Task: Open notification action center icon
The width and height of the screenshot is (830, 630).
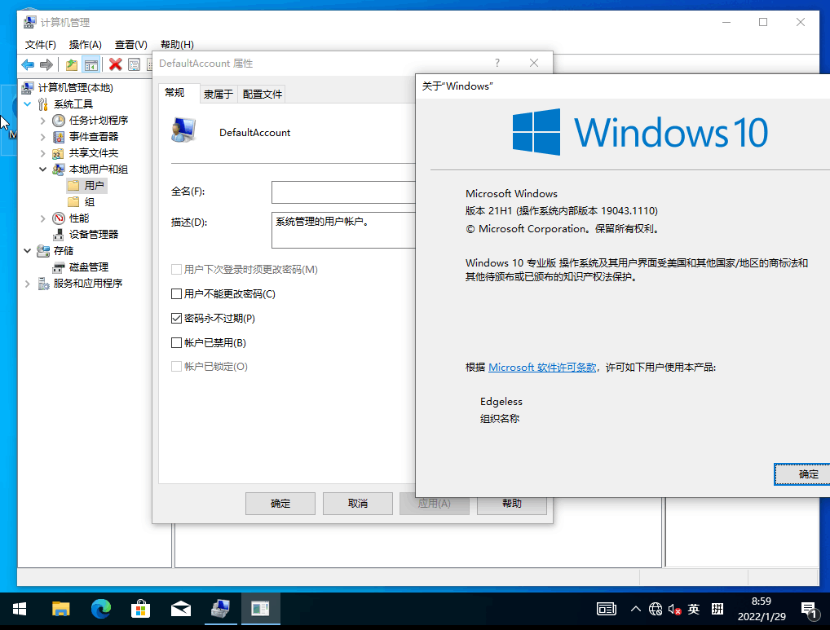Action: tap(808, 610)
